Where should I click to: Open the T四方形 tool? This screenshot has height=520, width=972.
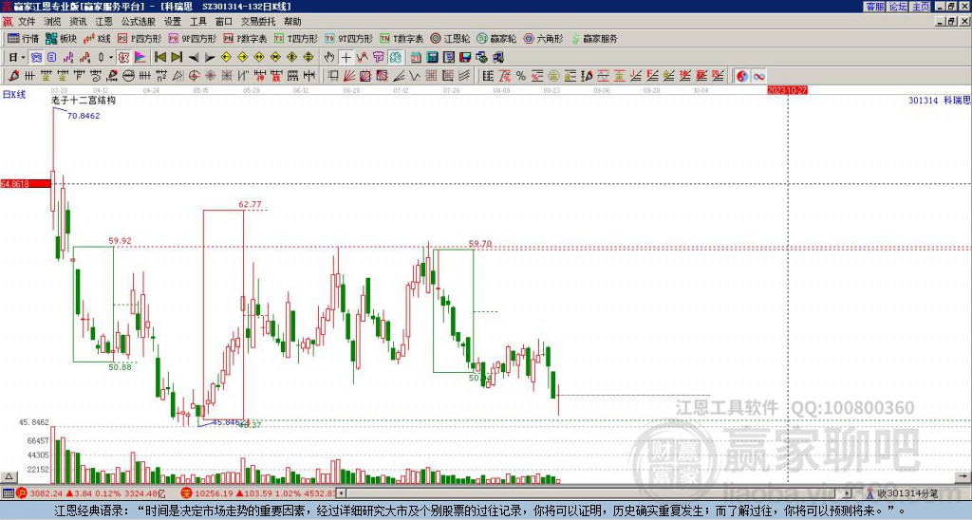click(296, 38)
